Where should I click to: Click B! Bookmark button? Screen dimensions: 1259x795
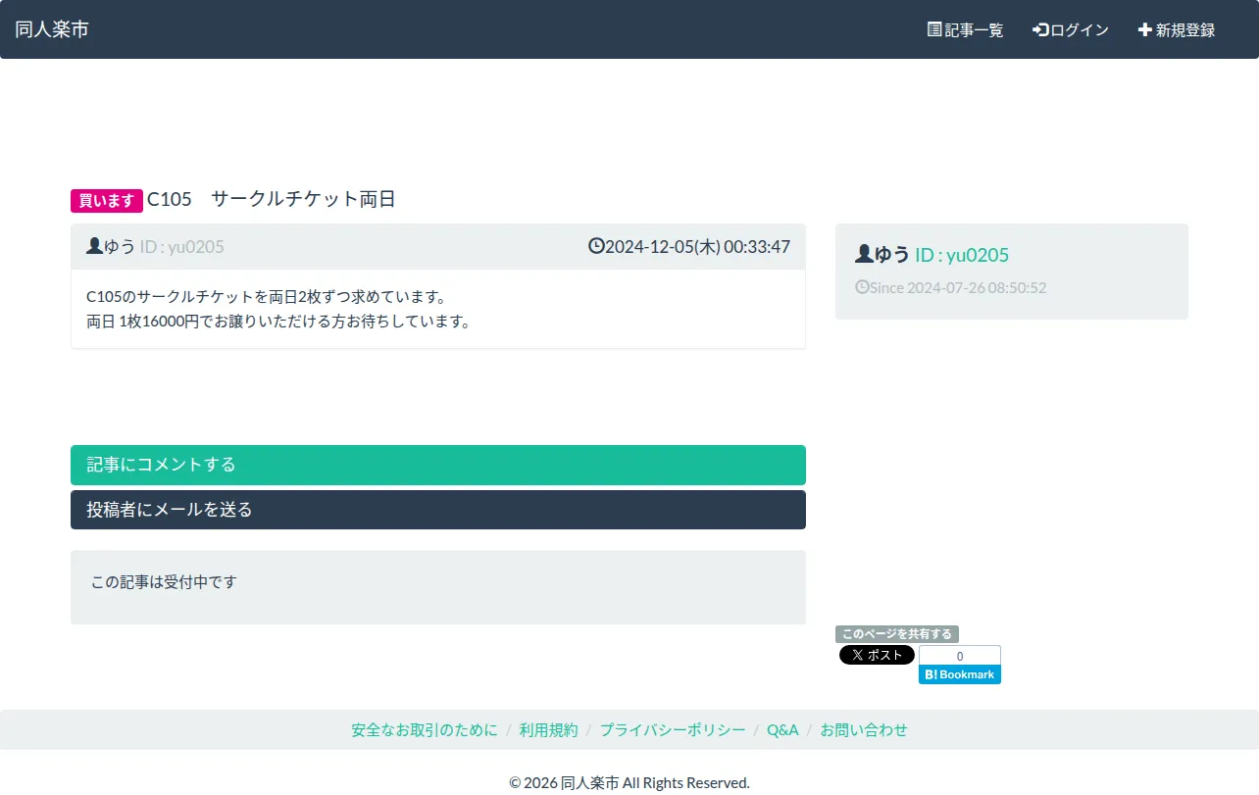(x=960, y=674)
